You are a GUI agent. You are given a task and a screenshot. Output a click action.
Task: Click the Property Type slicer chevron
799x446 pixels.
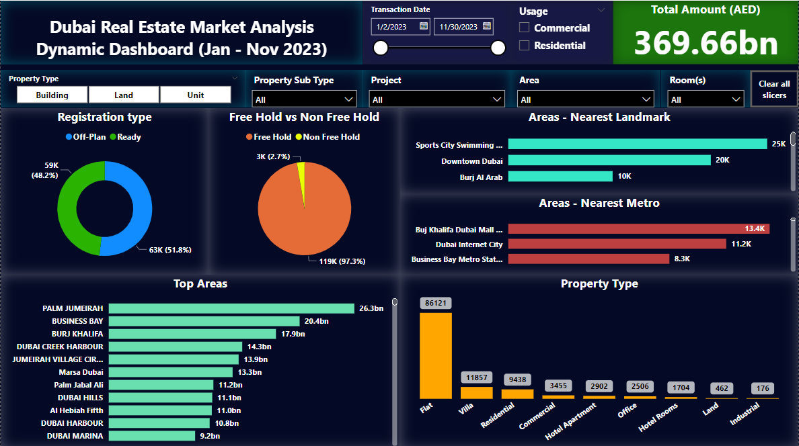pos(235,79)
